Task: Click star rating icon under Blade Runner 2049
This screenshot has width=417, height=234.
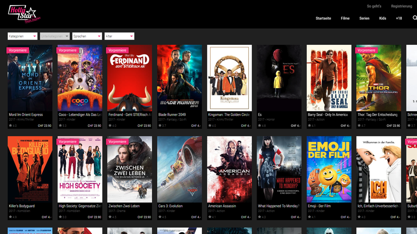Action: coord(160,125)
